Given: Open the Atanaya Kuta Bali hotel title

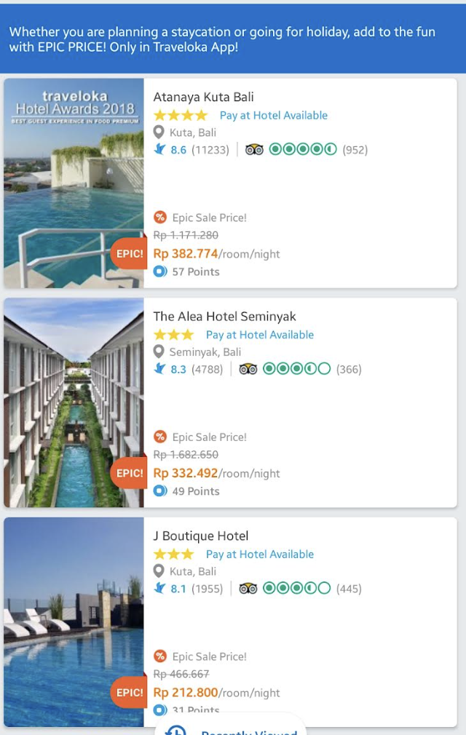Looking at the screenshot, I should pyautogui.click(x=203, y=97).
